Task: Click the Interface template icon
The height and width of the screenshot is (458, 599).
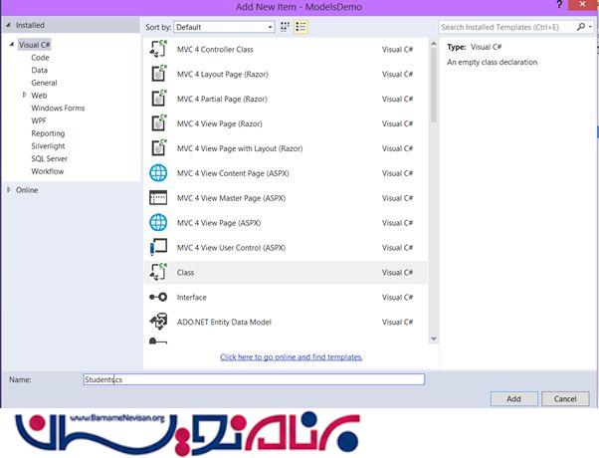Action: (x=158, y=297)
